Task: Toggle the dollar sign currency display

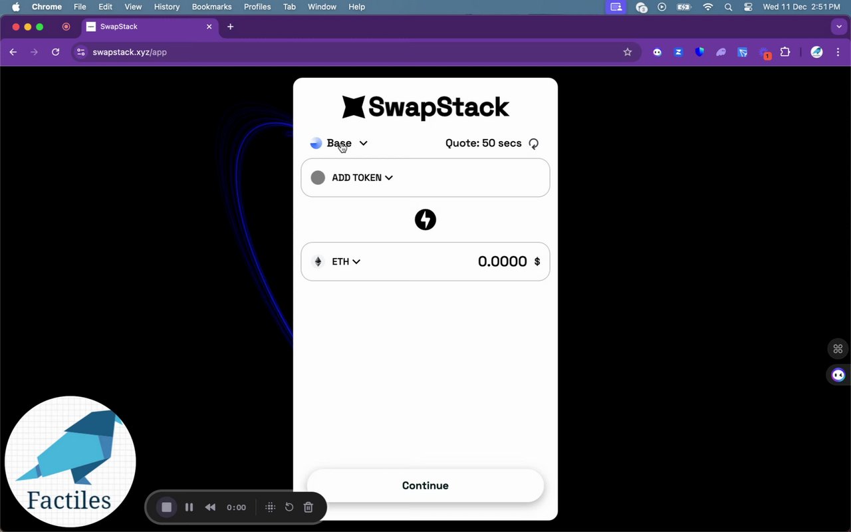Action: point(537,261)
